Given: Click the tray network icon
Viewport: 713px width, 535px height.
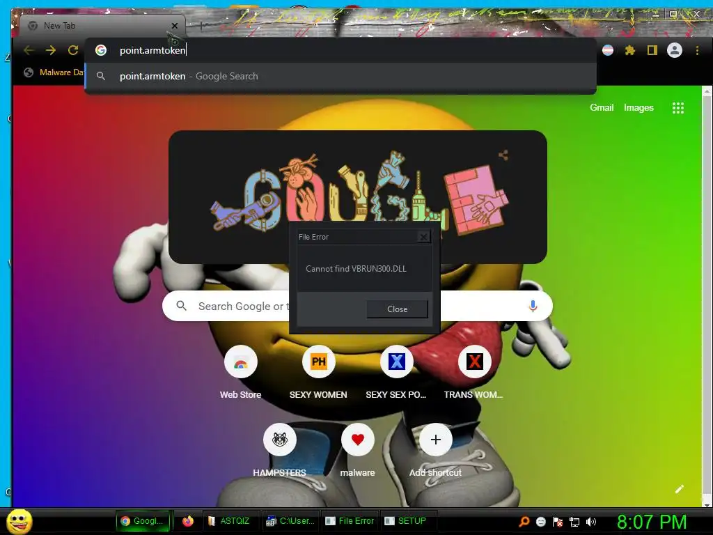Looking at the screenshot, I should click(x=574, y=522).
